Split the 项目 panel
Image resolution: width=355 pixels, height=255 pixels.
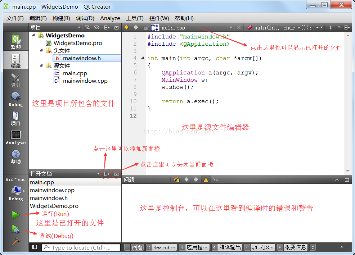click(107, 28)
